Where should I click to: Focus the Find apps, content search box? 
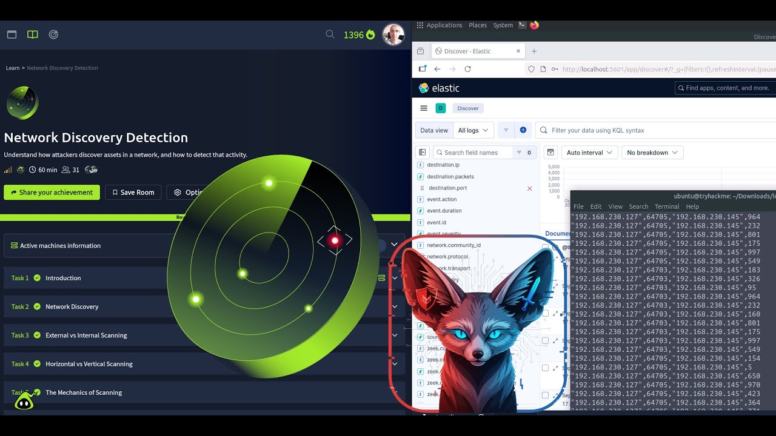tap(726, 88)
